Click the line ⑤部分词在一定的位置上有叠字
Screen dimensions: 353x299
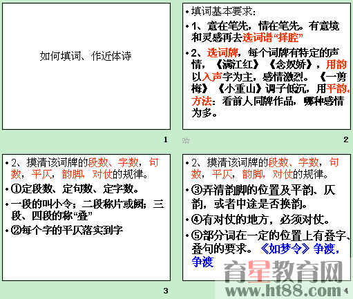coord(271,235)
